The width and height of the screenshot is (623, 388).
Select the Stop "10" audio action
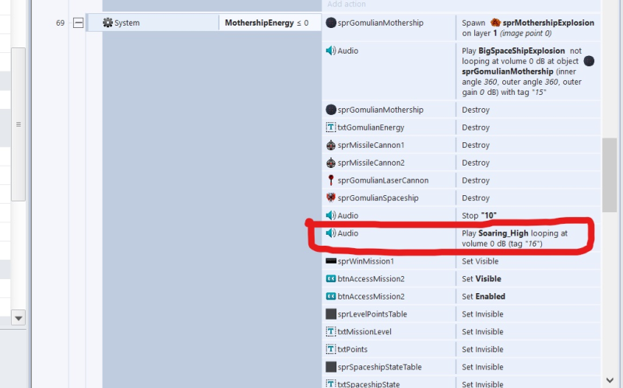click(479, 215)
